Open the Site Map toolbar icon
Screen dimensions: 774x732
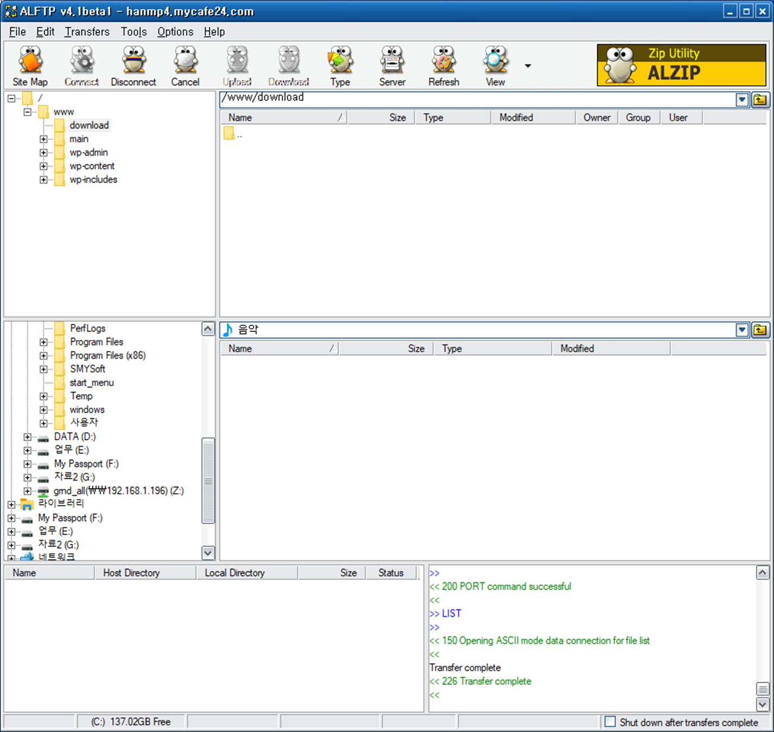30,66
